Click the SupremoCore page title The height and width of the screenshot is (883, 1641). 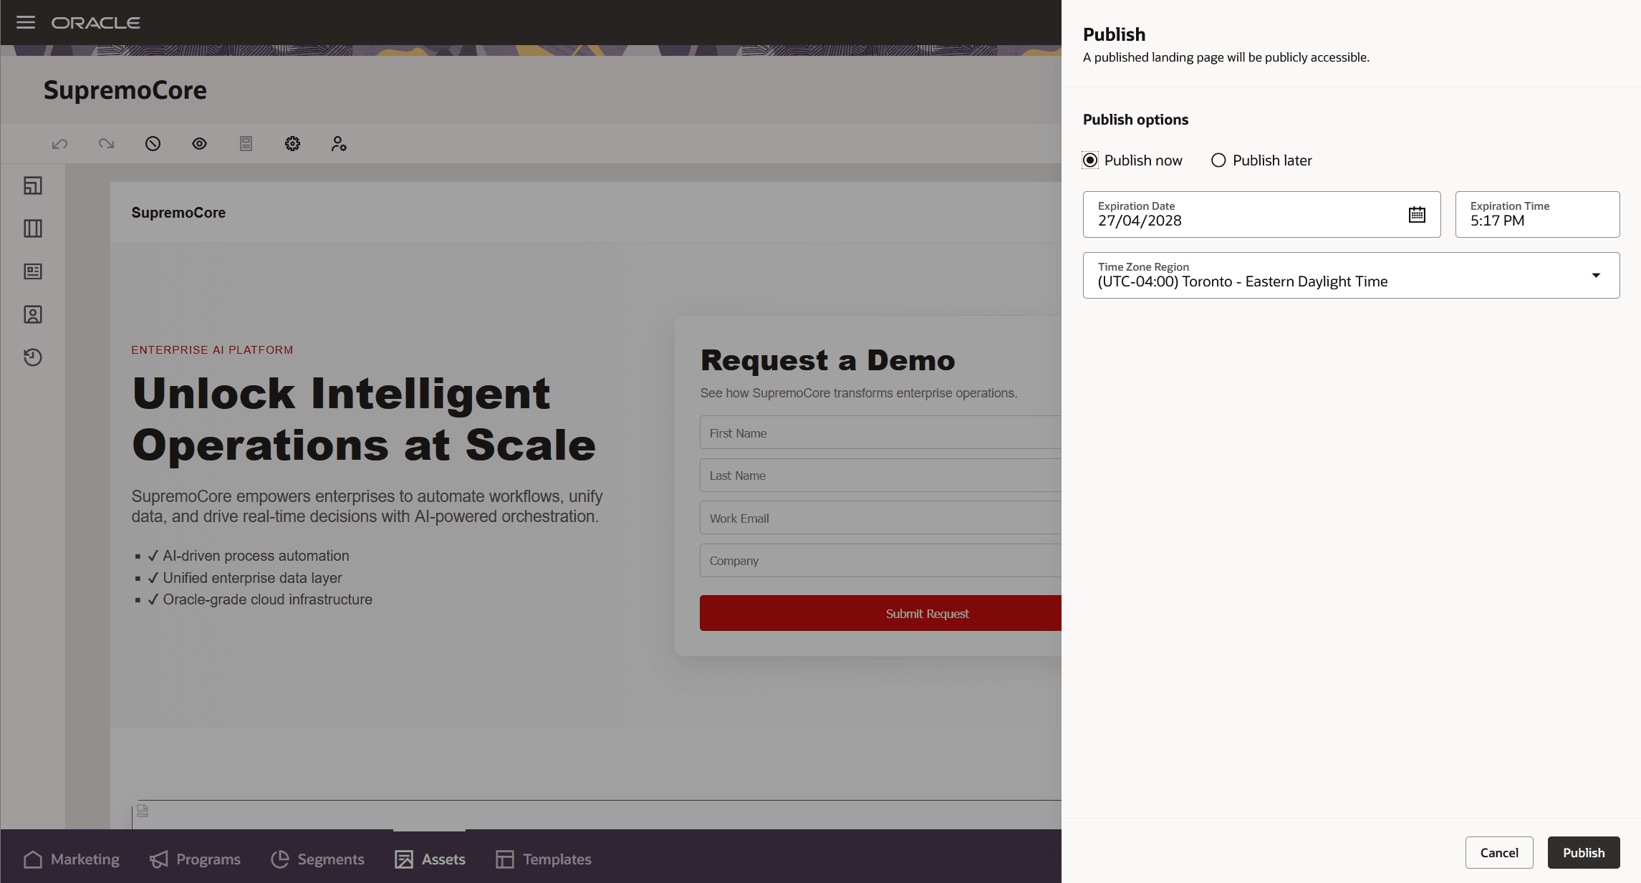click(125, 90)
